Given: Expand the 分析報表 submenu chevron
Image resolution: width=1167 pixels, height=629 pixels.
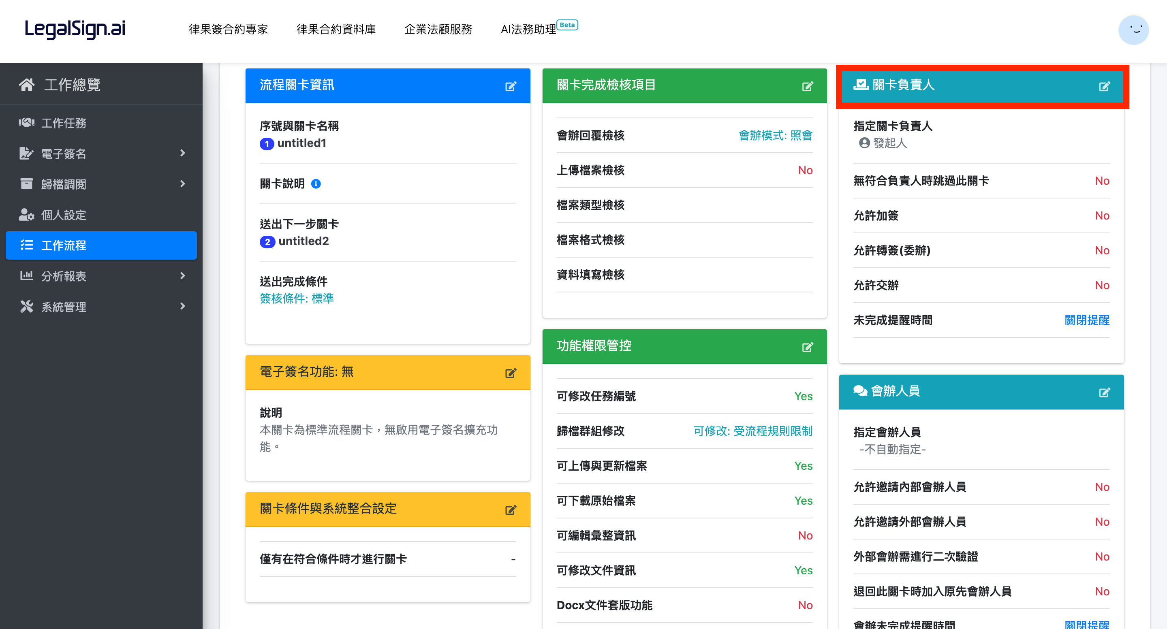Looking at the screenshot, I should point(183,276).
